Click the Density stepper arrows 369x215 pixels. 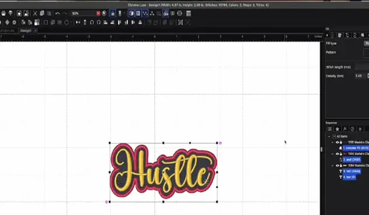(368, 76)
